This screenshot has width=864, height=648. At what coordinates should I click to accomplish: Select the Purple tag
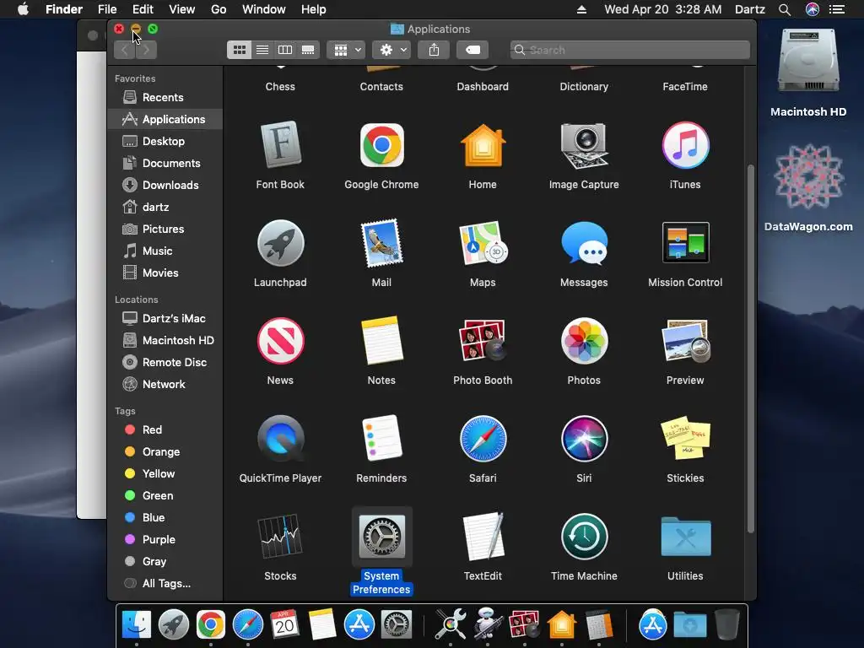pos(165,539)
